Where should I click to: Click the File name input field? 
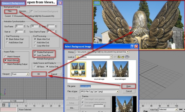(x=100, y=86)
